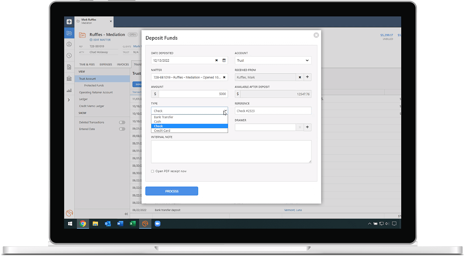Click the network tray icon
The width and height of the screenshot is (465, 257).
[x=382, y=224]
